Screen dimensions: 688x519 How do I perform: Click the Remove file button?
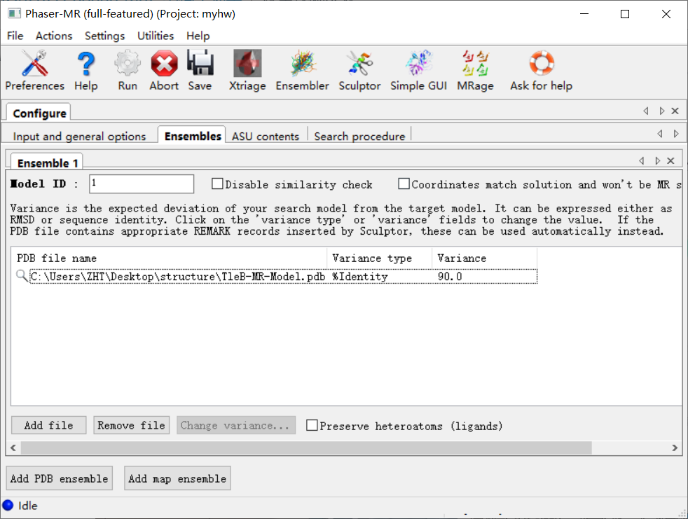pos(131,425)
